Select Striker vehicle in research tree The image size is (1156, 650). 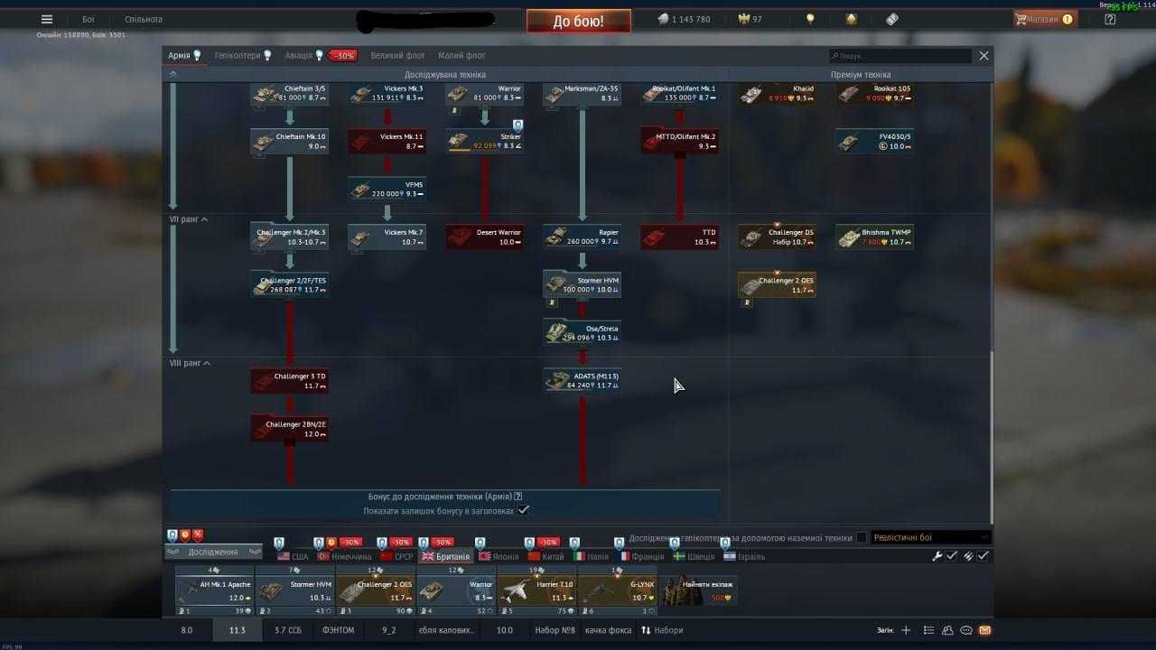click(484, 141)
